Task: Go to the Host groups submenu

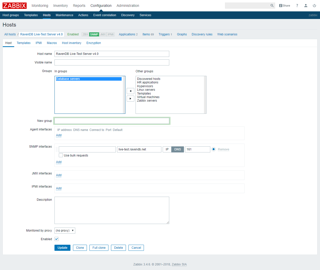Action: pos(11,15)
